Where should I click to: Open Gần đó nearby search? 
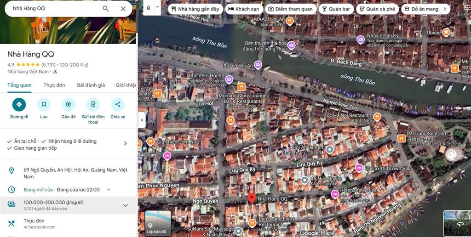69,104
